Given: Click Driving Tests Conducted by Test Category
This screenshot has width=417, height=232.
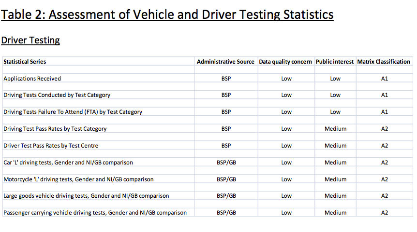Looking at the screenshot, I should 57,95.
